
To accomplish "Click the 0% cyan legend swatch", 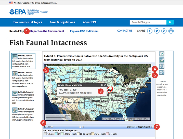I will (x=56, y=134).
